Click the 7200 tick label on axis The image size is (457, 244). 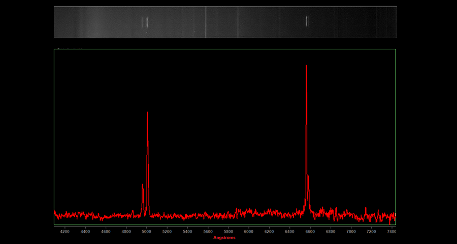pyautogui.click(x=371, y=231)
